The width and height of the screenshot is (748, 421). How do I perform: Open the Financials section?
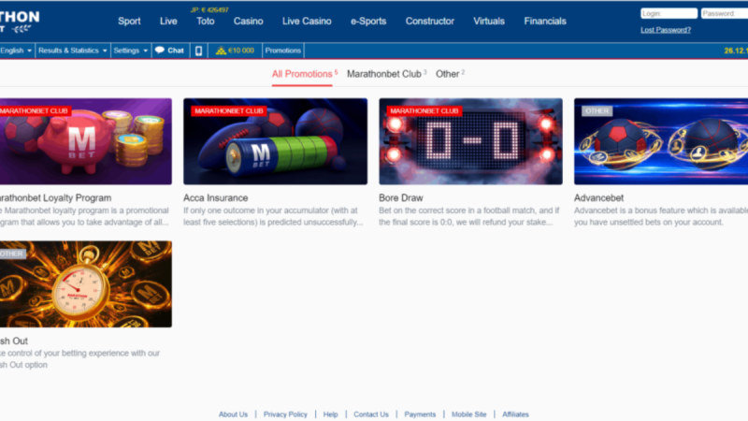tap(545, 21)
